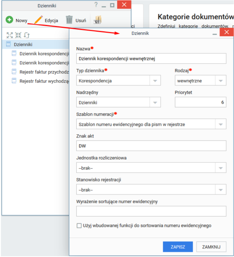Click the ZAMKNIJ button
The image size is (234, 257).
pyautogui.click(x=211, y=247)
